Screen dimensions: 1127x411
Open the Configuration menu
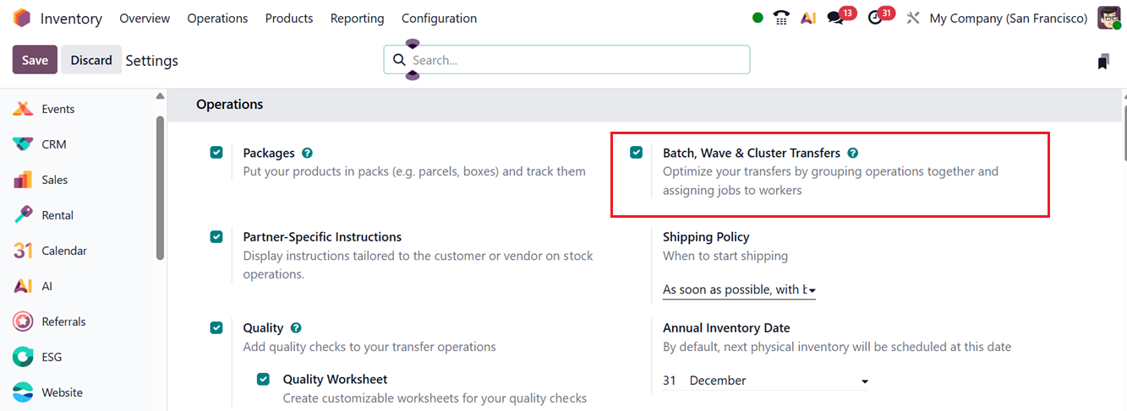(x=439, y=18)
